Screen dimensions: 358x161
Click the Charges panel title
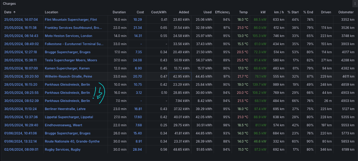pos(9,4)
